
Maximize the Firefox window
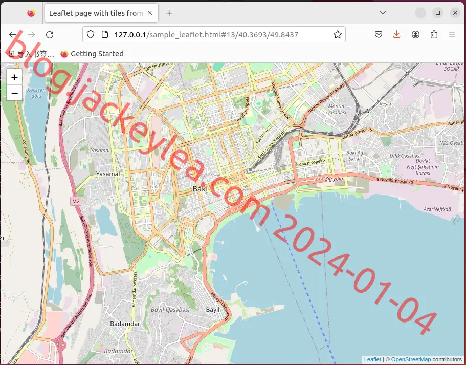(x=437, y=13)
